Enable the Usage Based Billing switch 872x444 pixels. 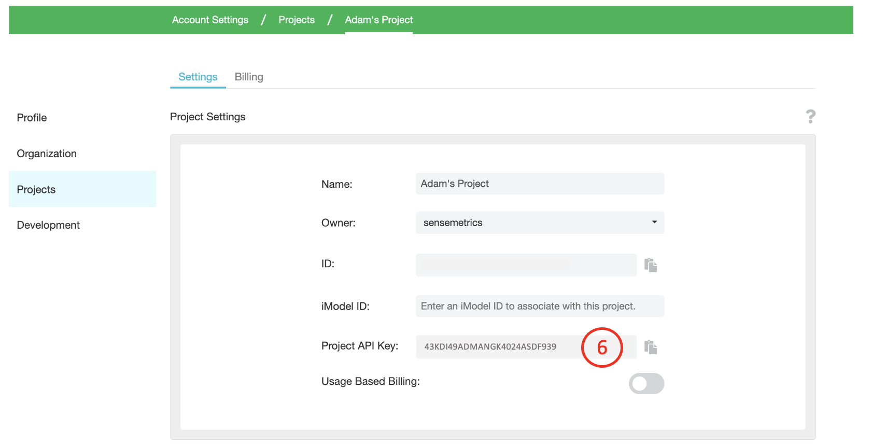click(x=646, y=384)
